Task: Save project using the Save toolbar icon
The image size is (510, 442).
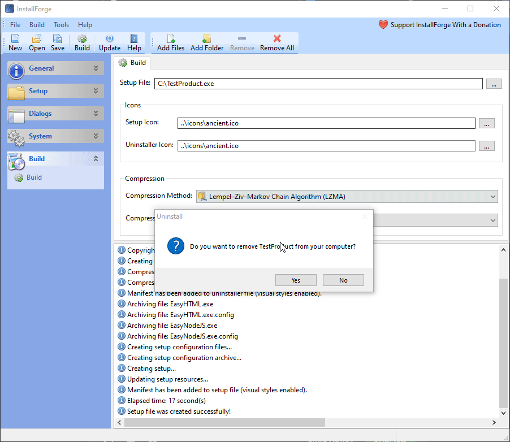Action: click(x=58, y=38)
